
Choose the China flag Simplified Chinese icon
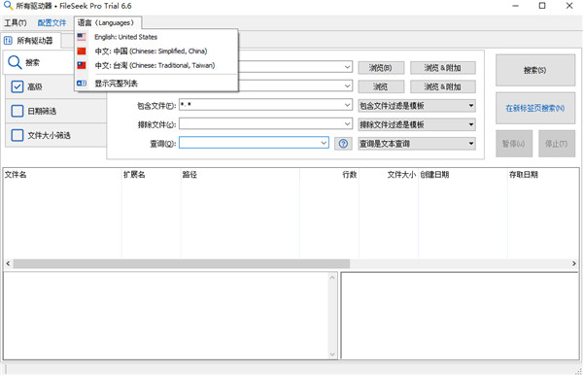click(82, 51)
